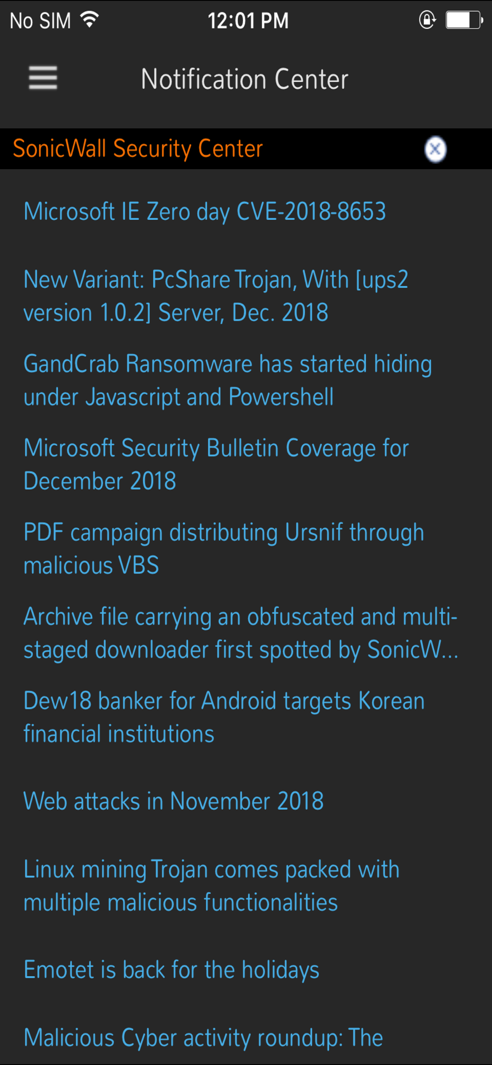Open Emotet is back for the holidays

click(171, 969)
